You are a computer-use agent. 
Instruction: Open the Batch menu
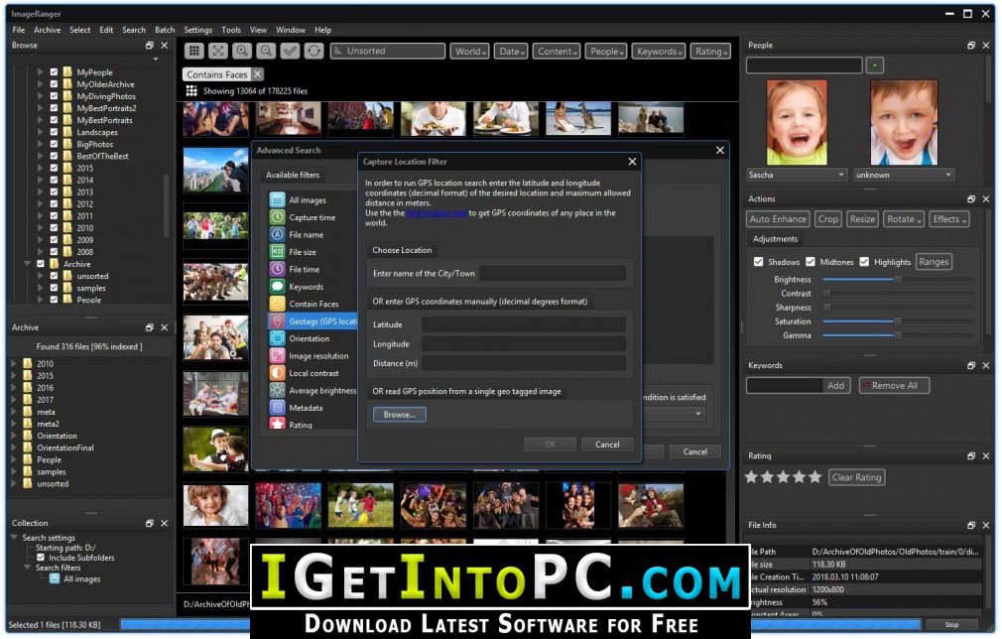click(165, 30)
